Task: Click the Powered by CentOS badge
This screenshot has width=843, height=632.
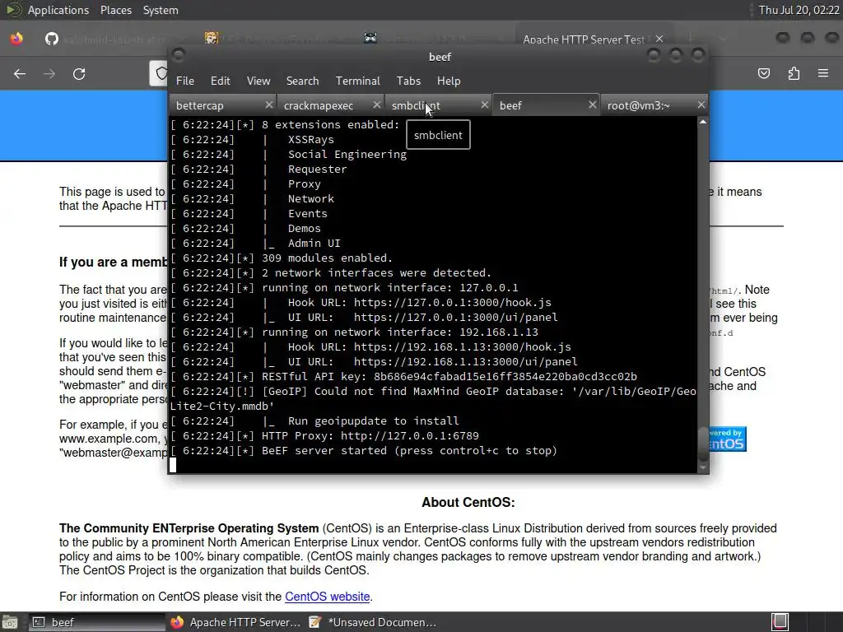Action: pyautogui.click(x=728, y=439)
